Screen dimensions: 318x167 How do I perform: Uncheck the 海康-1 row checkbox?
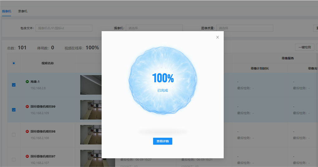[x=14, y=85]
